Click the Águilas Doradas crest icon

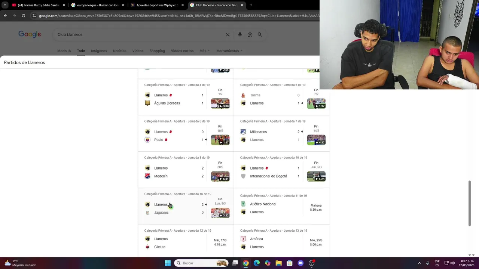[x=147, y=103]
